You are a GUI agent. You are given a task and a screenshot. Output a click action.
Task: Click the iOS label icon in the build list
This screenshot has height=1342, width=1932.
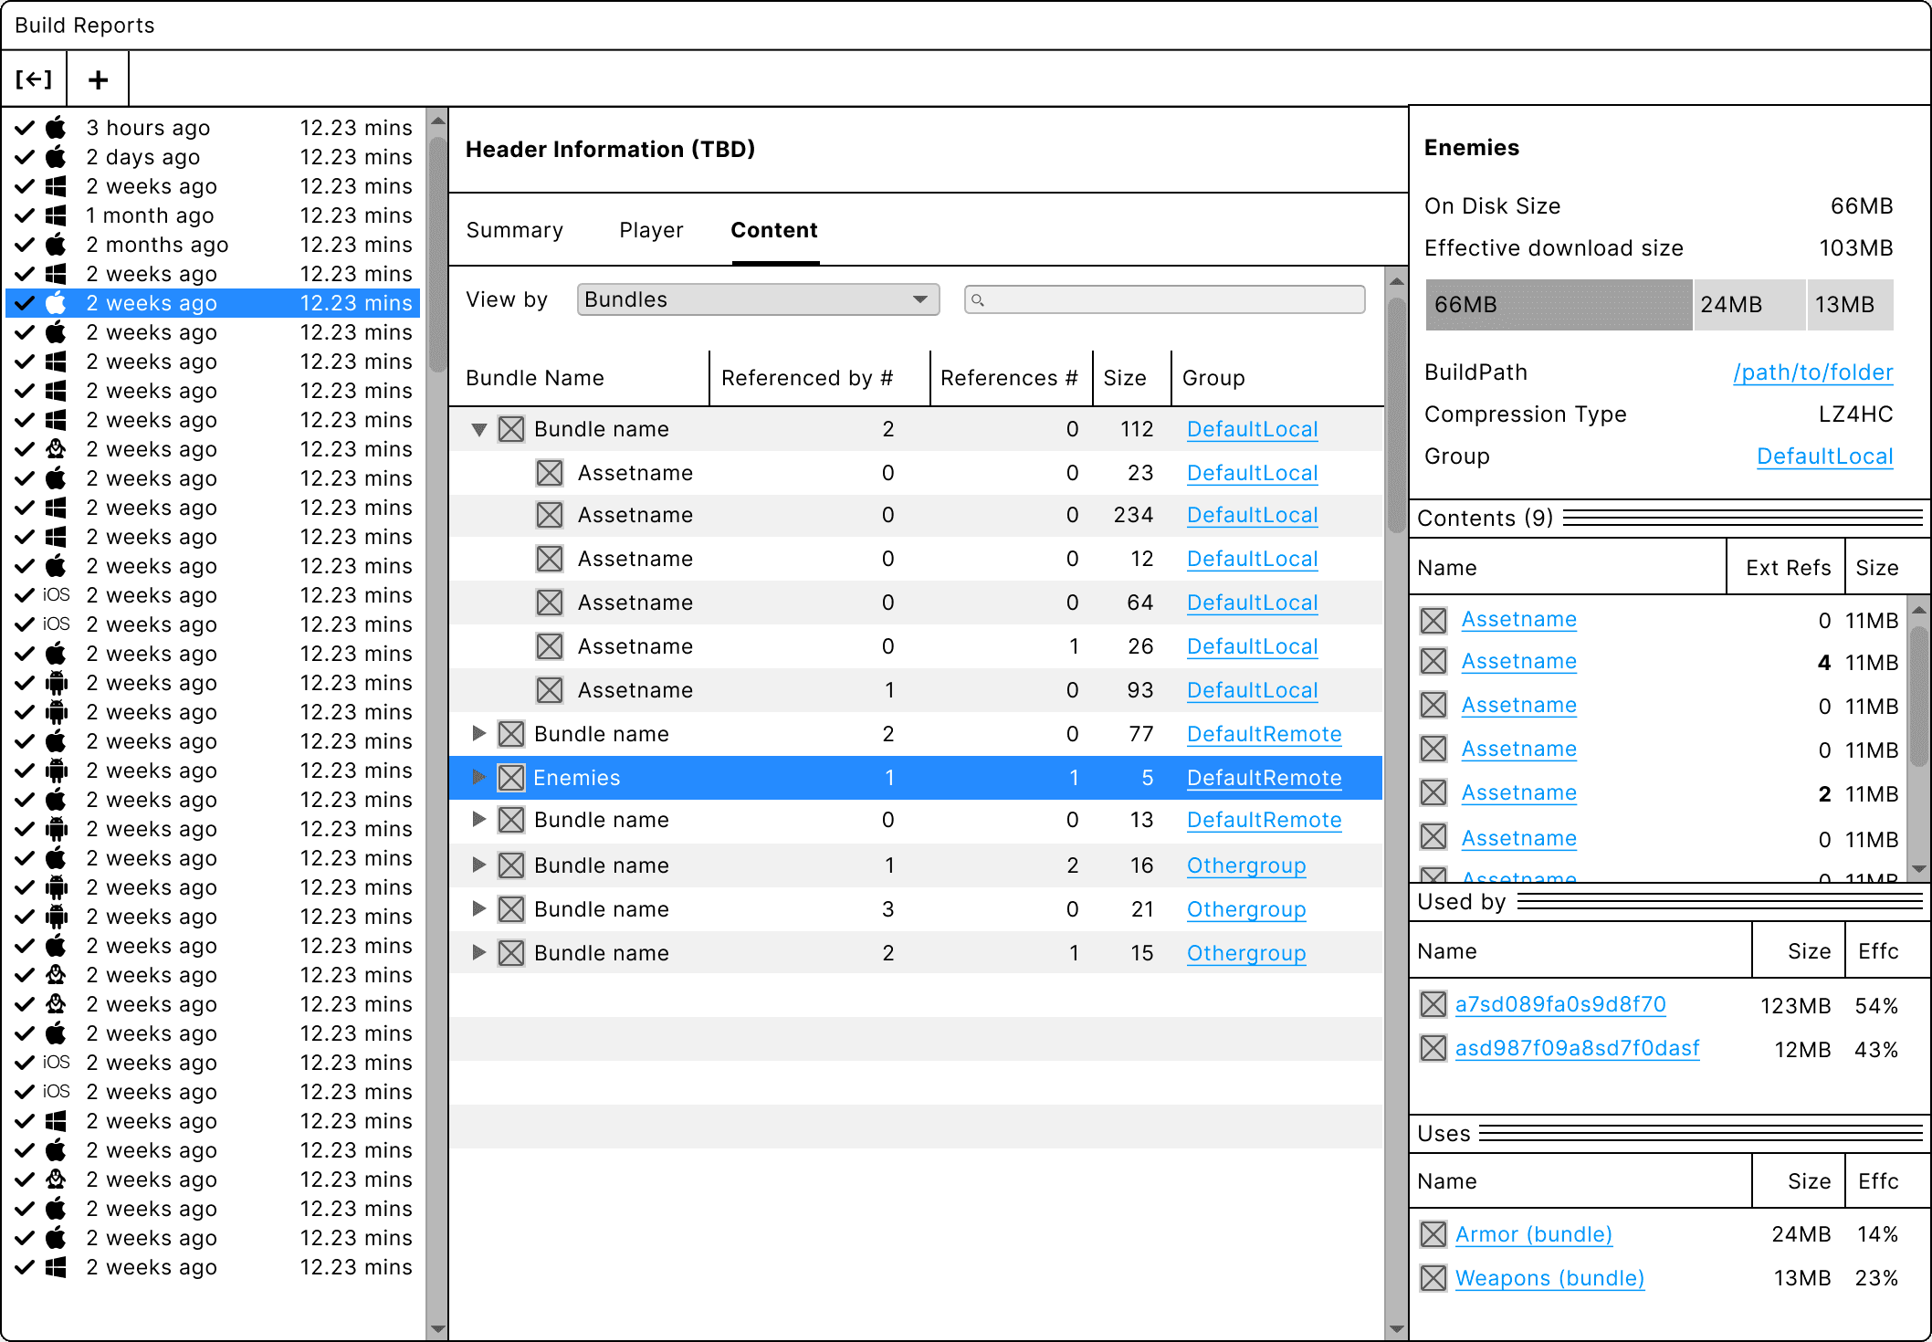54,594
